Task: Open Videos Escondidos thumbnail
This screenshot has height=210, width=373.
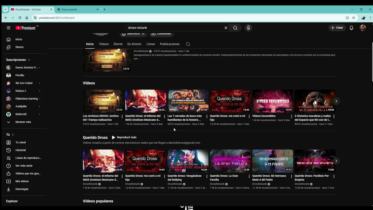Action: [273, 101]
